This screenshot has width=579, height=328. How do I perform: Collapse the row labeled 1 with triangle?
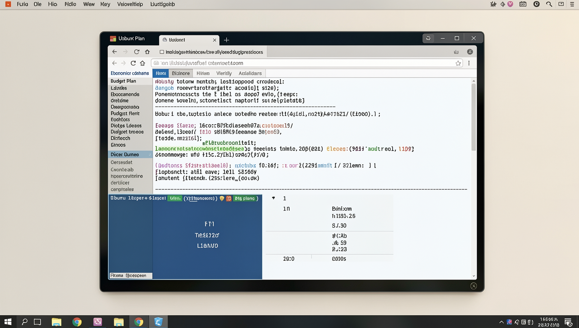pyautogui.click(x=274, y=198)
